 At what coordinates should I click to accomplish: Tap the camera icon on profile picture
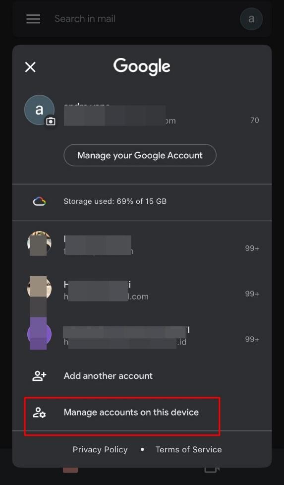pos(51,121)
